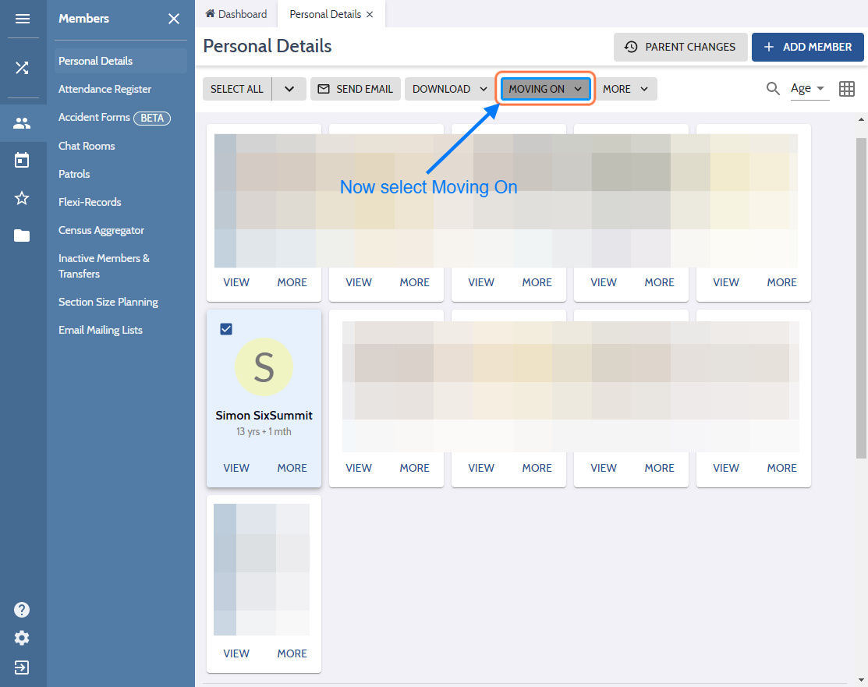Image resolution: width=868 pixels, height=687 pixels.
Task: Open Patrols page
Action: [x=74, y=174]
